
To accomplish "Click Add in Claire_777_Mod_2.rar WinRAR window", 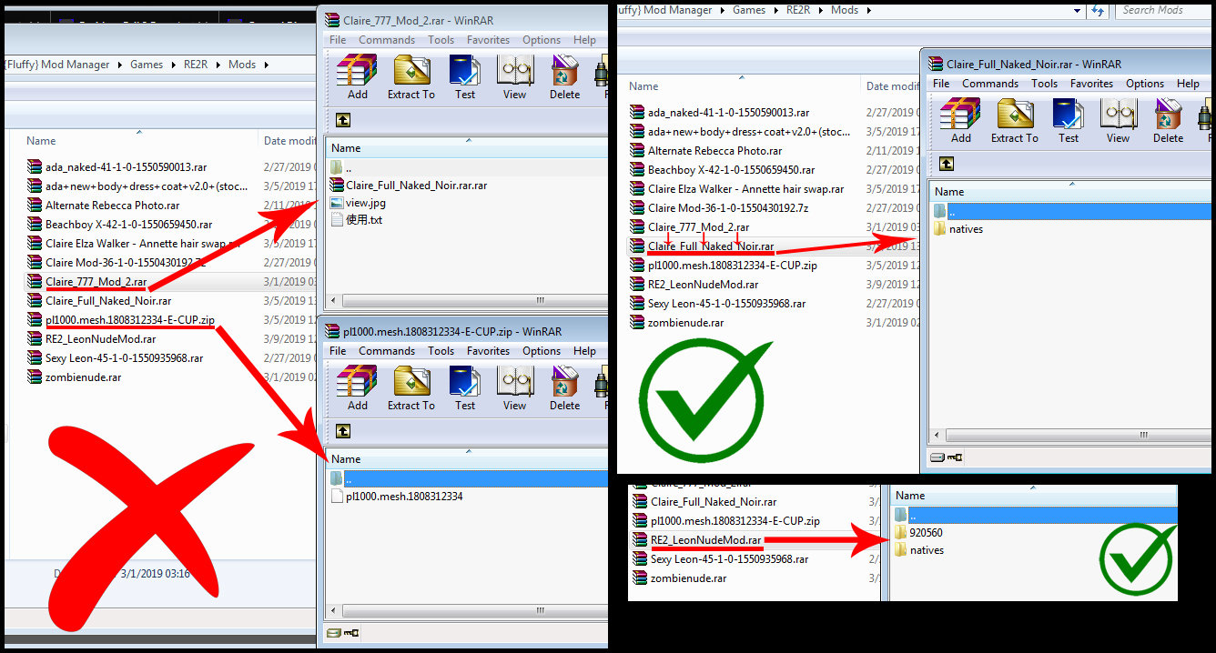I will 357,76.
